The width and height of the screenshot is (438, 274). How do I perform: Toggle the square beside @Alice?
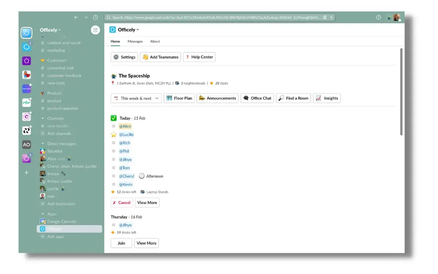click(x=114, y=126)
